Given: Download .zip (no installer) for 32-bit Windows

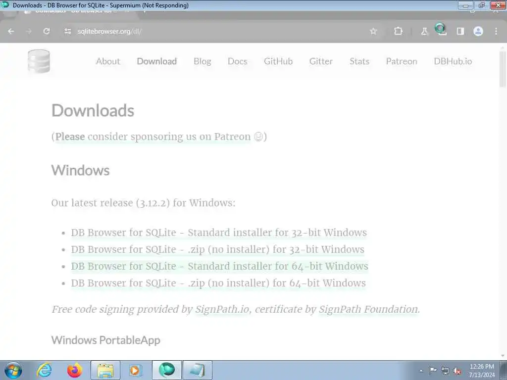Looking at the screenshot, I should 218,249.
